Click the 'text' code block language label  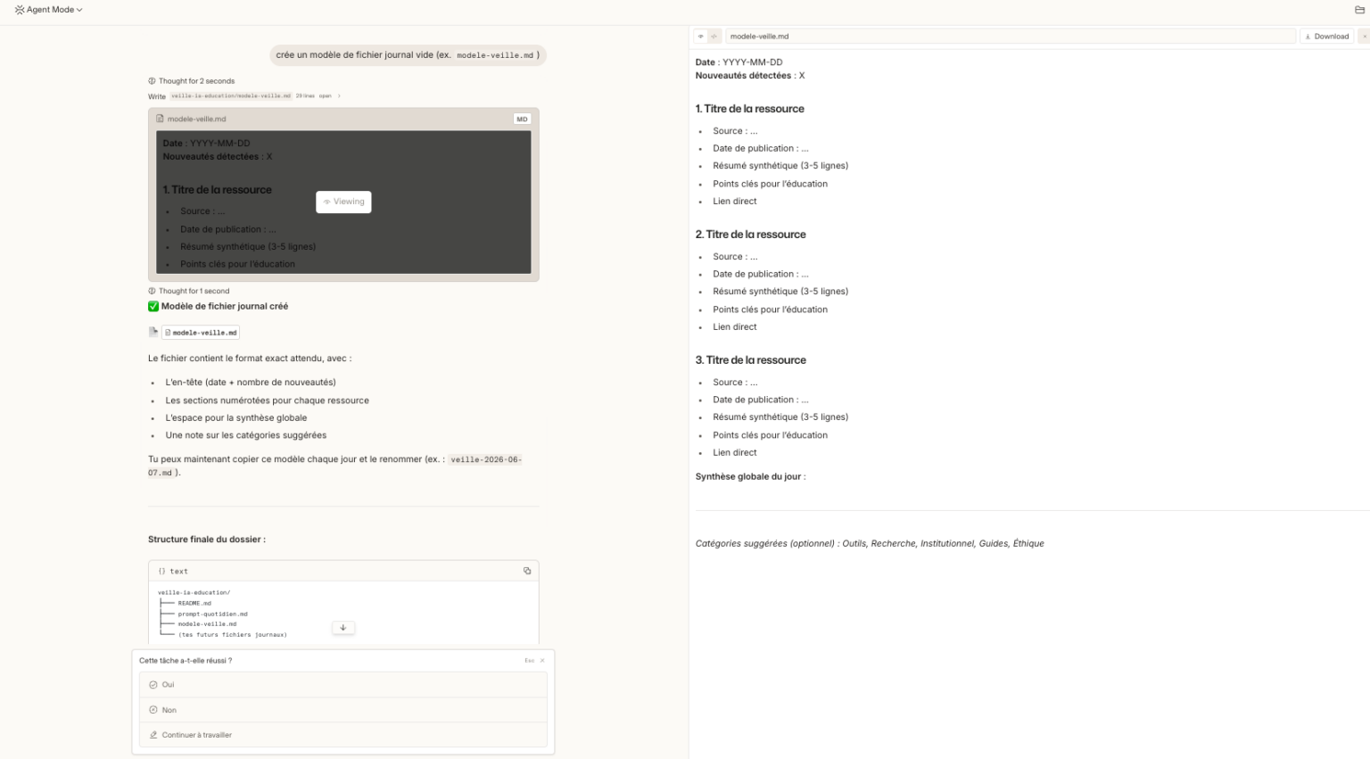178,572
